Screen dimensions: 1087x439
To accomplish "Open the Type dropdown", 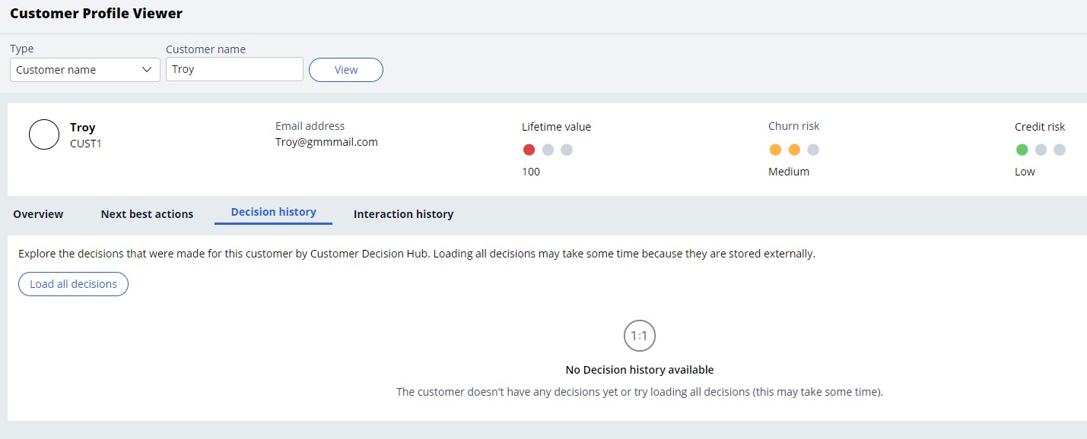I will [85, 70].
